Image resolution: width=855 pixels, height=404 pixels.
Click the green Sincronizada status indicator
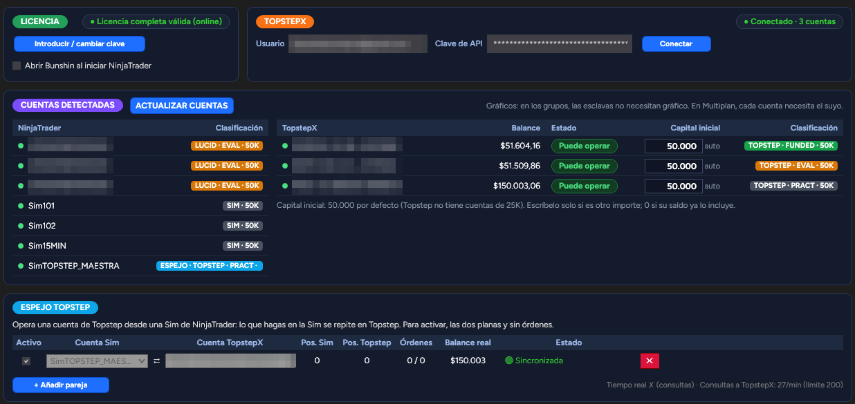tap(534, 360)
